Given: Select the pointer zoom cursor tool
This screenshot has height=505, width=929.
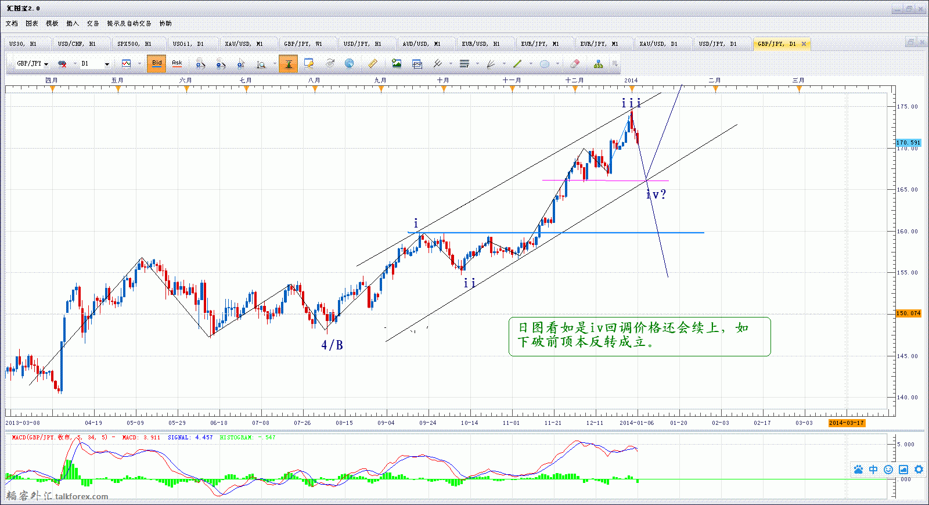Looking at the screenshot, I should pyautogui.click(x=241, y=64).
